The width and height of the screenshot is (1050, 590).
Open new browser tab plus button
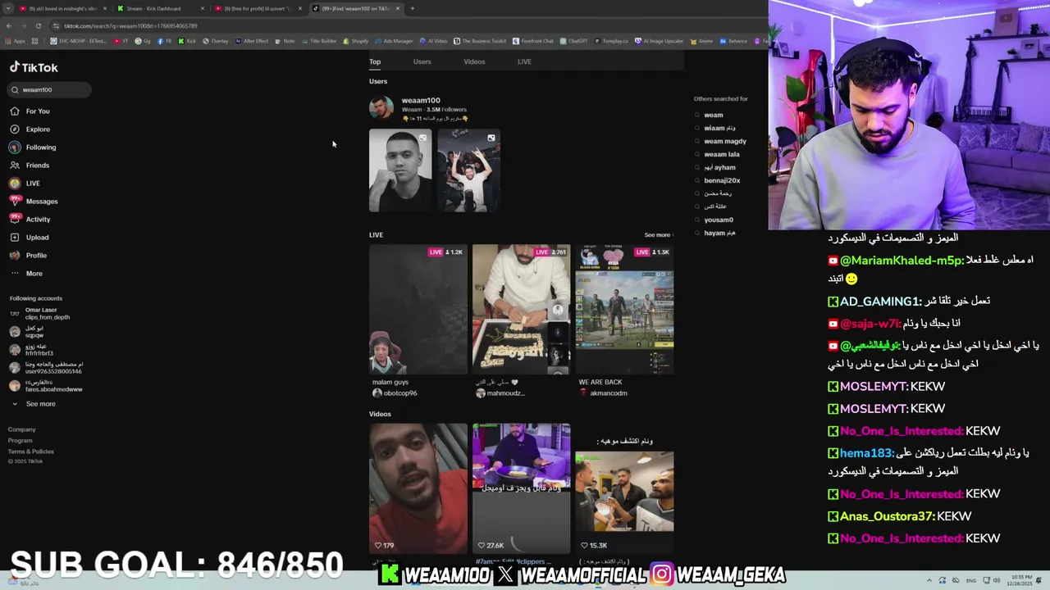(413, 9)
